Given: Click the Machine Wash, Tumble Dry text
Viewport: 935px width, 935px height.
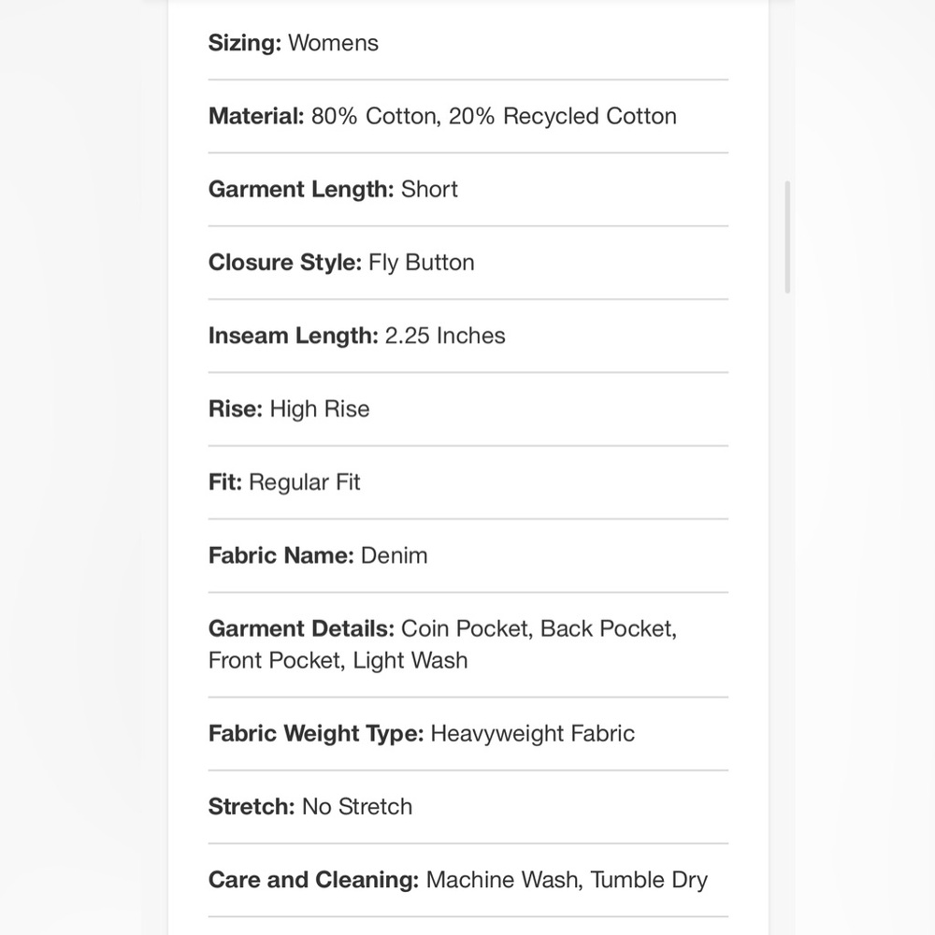Looking at the screenshot, I should pos(567,880).
